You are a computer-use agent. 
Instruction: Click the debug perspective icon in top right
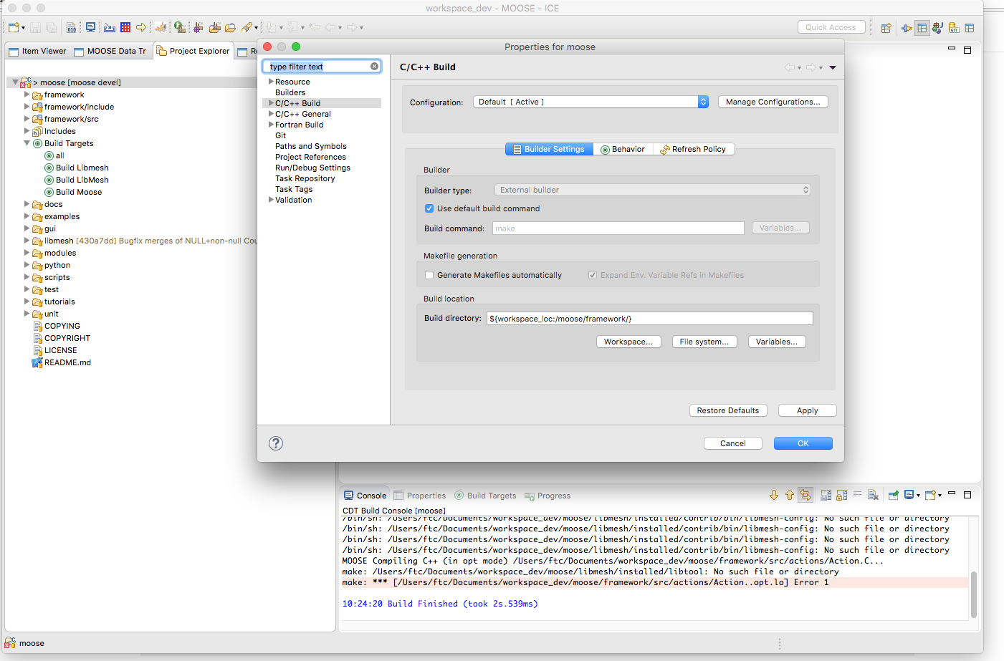(937, 28)
